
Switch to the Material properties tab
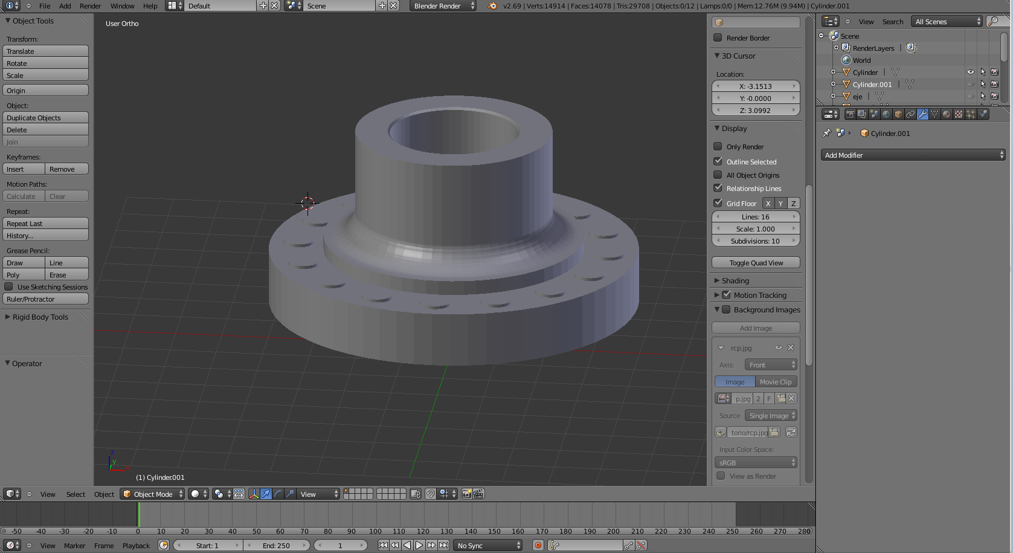tap(947, 114)
